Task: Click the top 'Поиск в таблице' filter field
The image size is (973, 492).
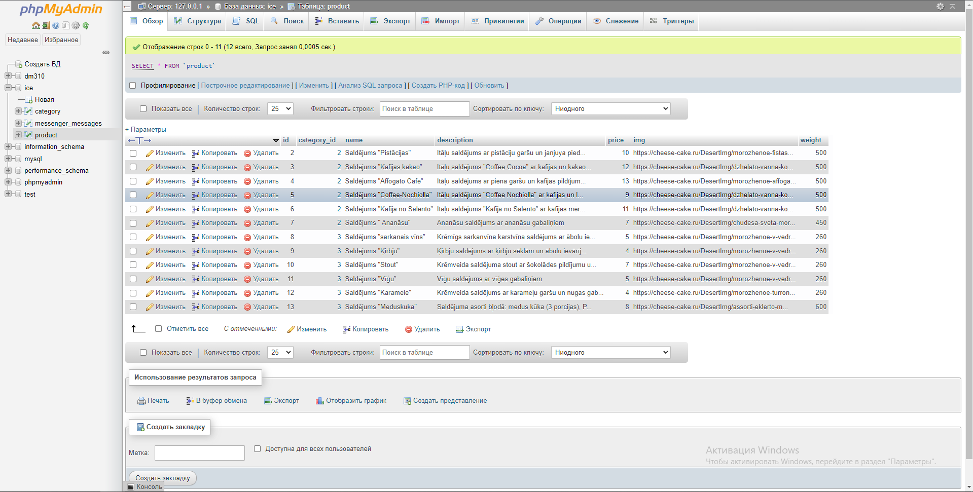Action: click(424, 108)
